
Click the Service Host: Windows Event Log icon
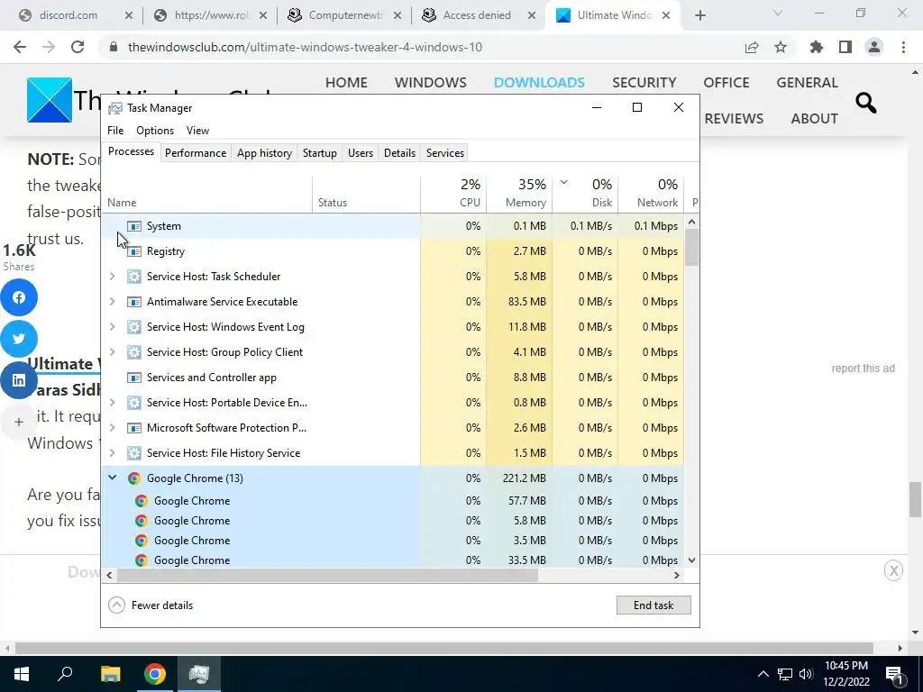(x=134, y=327)
